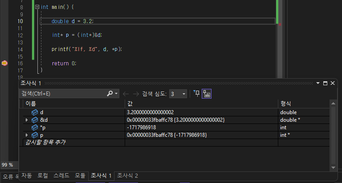Click the watch list scrollbar up arrow
This screenshot has height=183, width=342.
coord(333,103)
